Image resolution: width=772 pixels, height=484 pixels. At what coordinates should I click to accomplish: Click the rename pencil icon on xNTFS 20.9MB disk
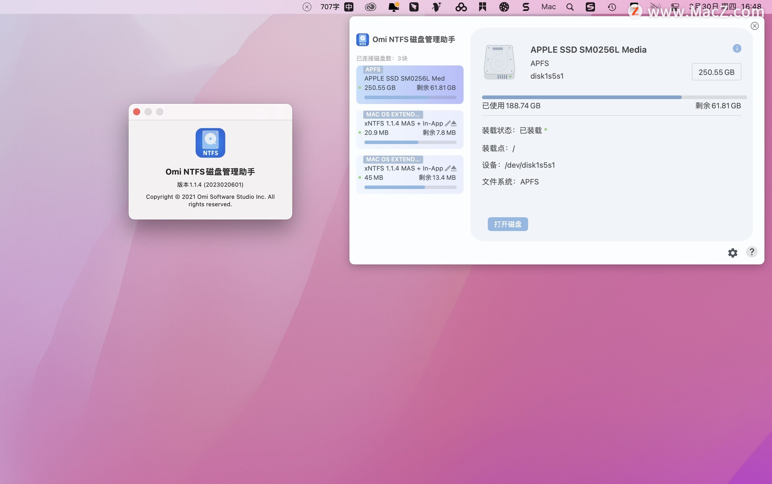(448, 123)
